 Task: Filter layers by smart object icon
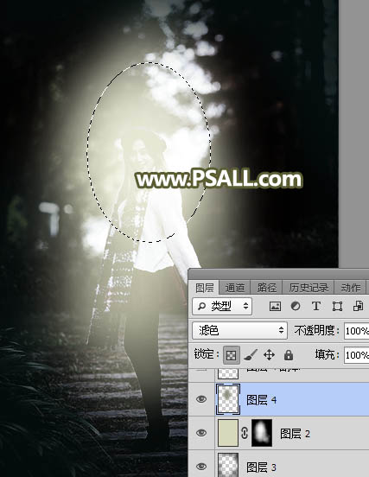point(358,306)
